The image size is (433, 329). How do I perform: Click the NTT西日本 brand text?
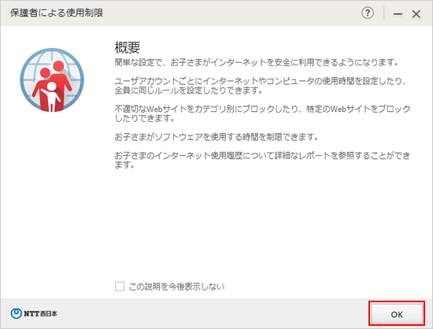40,313
